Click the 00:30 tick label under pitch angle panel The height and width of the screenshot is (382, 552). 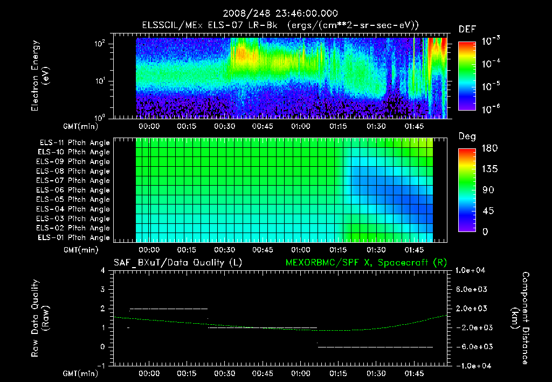225,250
